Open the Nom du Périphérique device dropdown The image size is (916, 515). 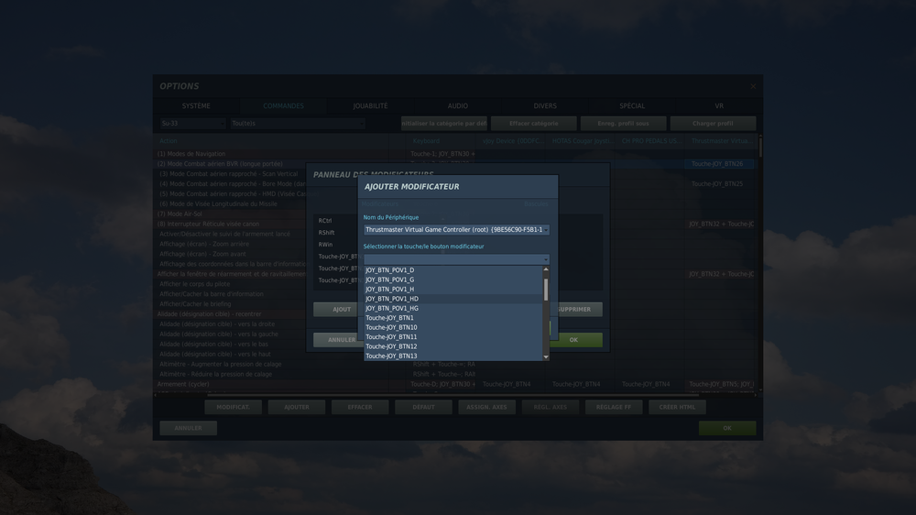pos(455,230)
